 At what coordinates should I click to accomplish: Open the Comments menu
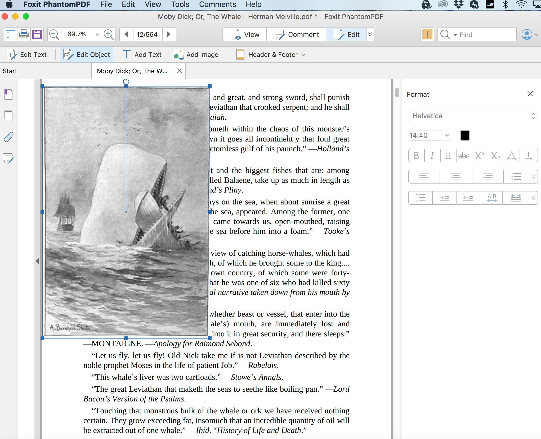pyautogui.click(x=217, y=4)
